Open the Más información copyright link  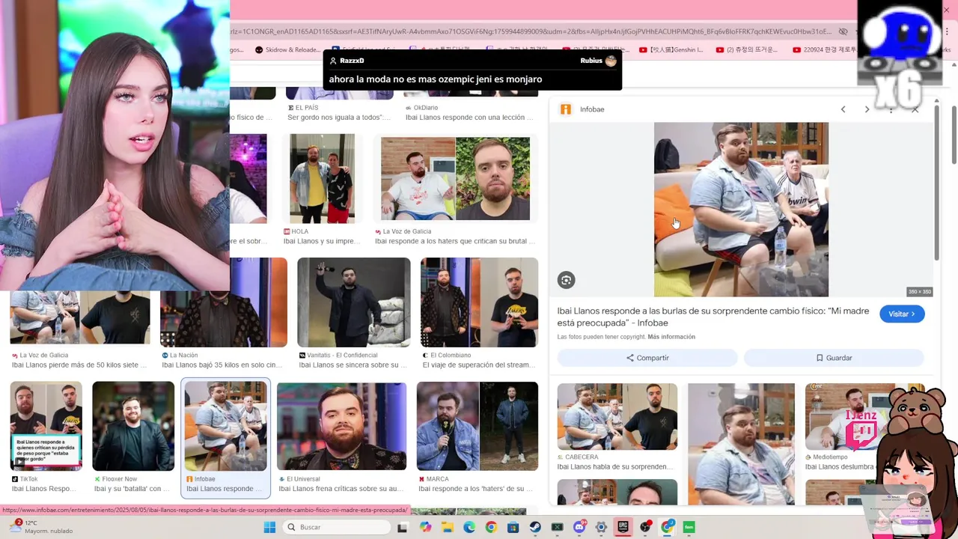point(671,337)
